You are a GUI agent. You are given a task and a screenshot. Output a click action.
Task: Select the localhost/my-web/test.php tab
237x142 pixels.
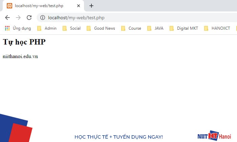[x=43, y=6]
